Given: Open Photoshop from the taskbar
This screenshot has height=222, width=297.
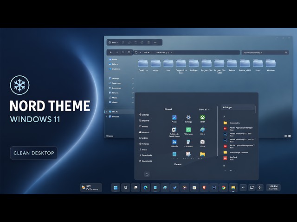Looking at the screenshot, I should point(214,188).
